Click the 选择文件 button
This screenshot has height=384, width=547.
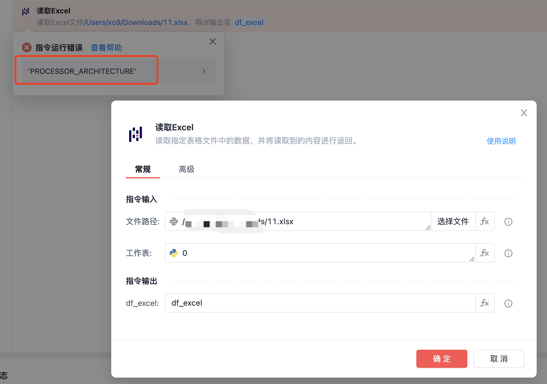[453, 221]
